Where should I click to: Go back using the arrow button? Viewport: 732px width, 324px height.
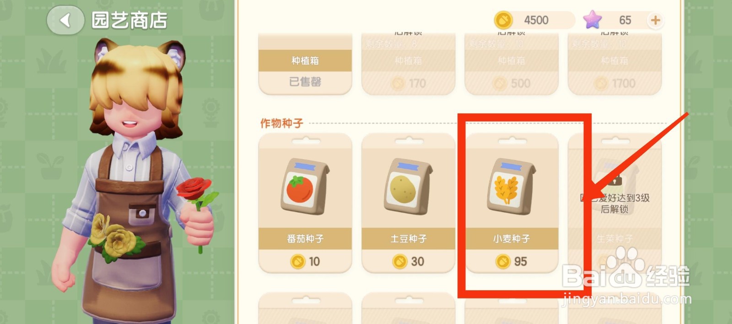tap(65, 20)
